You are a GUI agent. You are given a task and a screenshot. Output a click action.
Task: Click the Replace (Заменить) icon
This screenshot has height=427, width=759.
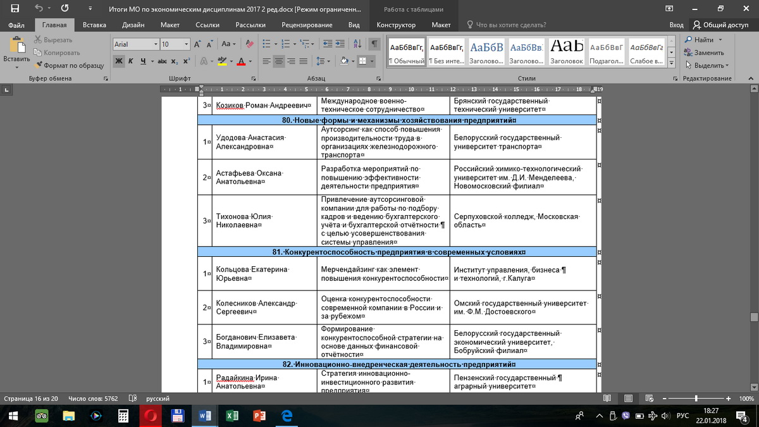click(x=689, y=53)
